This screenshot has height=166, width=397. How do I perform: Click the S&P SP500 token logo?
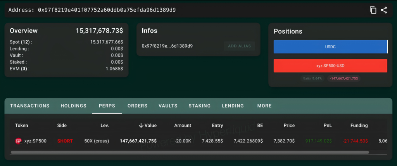click(x=19, y=141)
